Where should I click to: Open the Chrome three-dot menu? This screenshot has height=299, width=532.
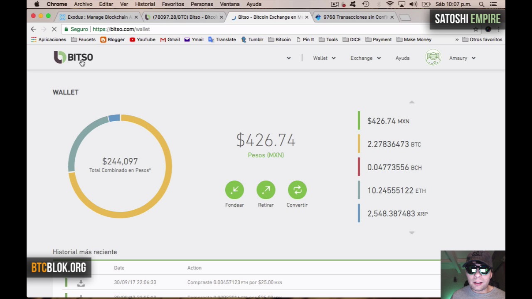point(498,29)
